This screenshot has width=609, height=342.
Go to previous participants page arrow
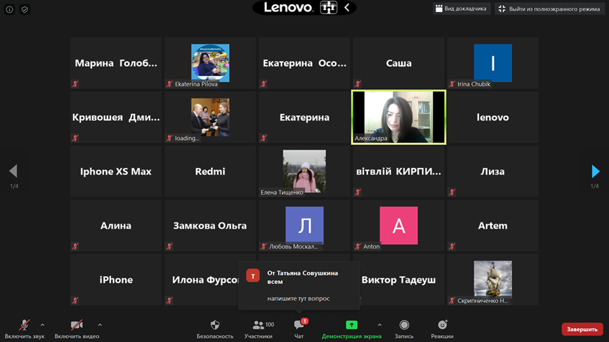coord(13,171)
